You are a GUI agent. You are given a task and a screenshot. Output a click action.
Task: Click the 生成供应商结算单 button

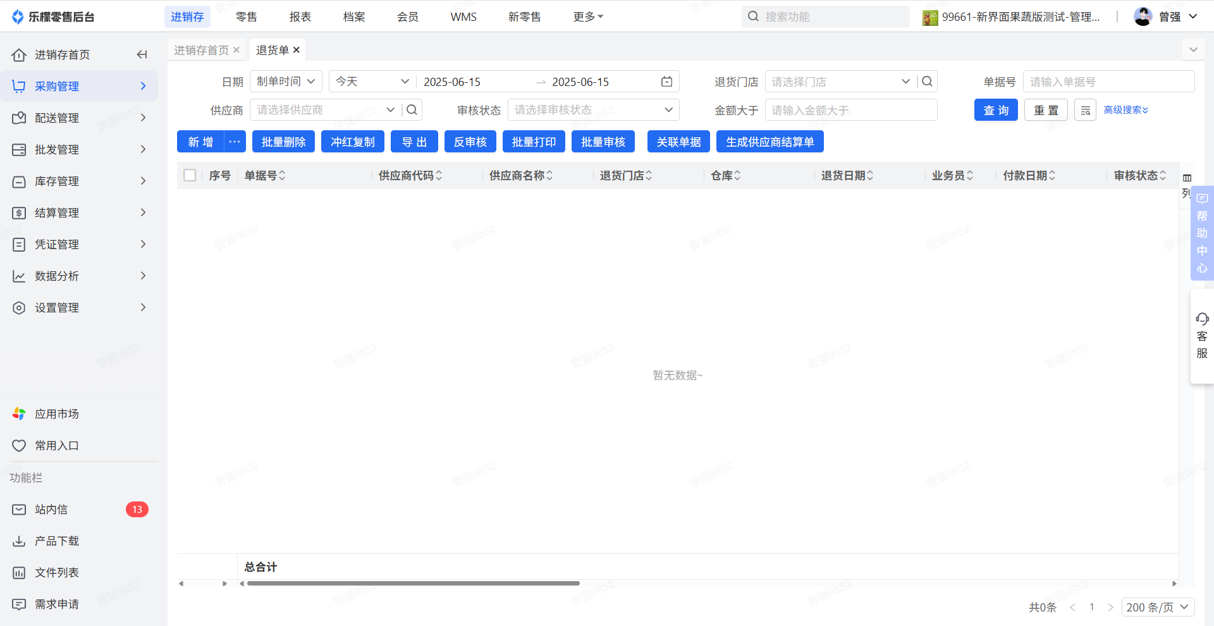[770, 142]
